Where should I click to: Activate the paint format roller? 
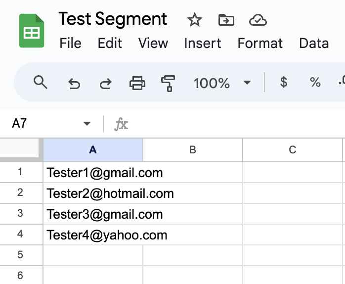[168, 83]
